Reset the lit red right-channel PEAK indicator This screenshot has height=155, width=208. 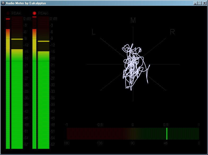click(34, 13)
